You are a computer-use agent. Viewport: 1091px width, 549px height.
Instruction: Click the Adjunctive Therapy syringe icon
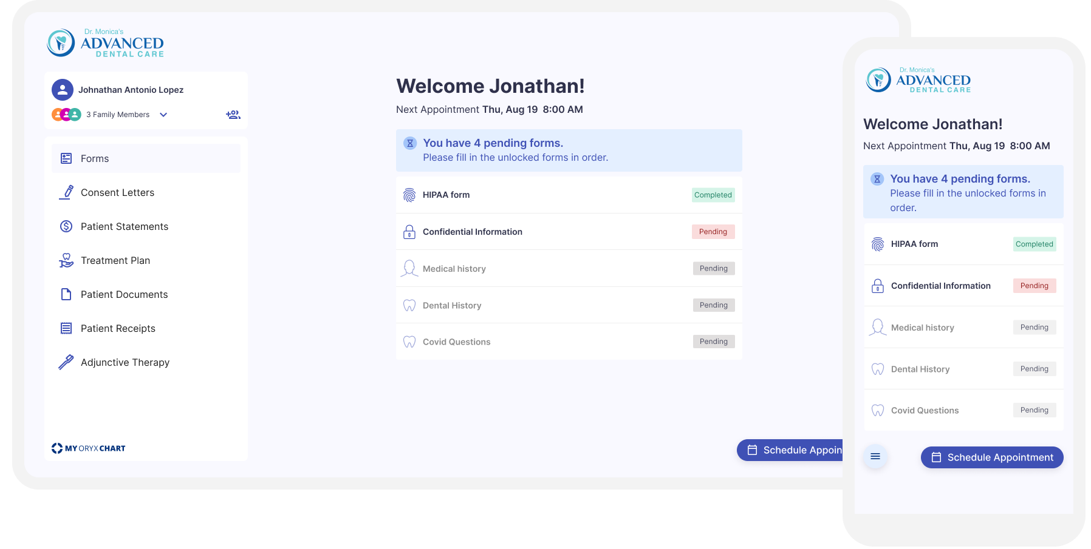pos(66,362)
